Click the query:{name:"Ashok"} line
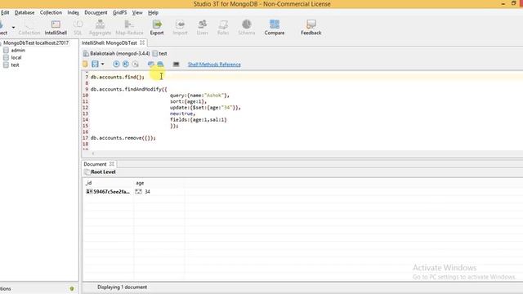This screenshot has height=294, width=523. pos(199,96)
